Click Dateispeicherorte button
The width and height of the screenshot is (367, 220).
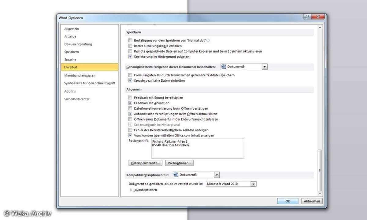146,163
